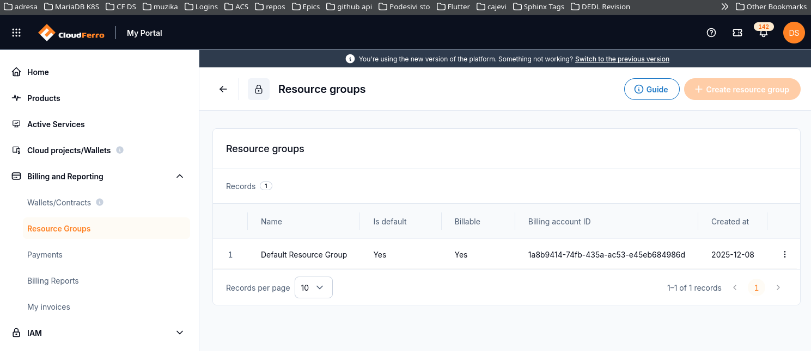Open the Epics bookmark folder
Viewport: 811px width, 351px height.
point(306,7)
